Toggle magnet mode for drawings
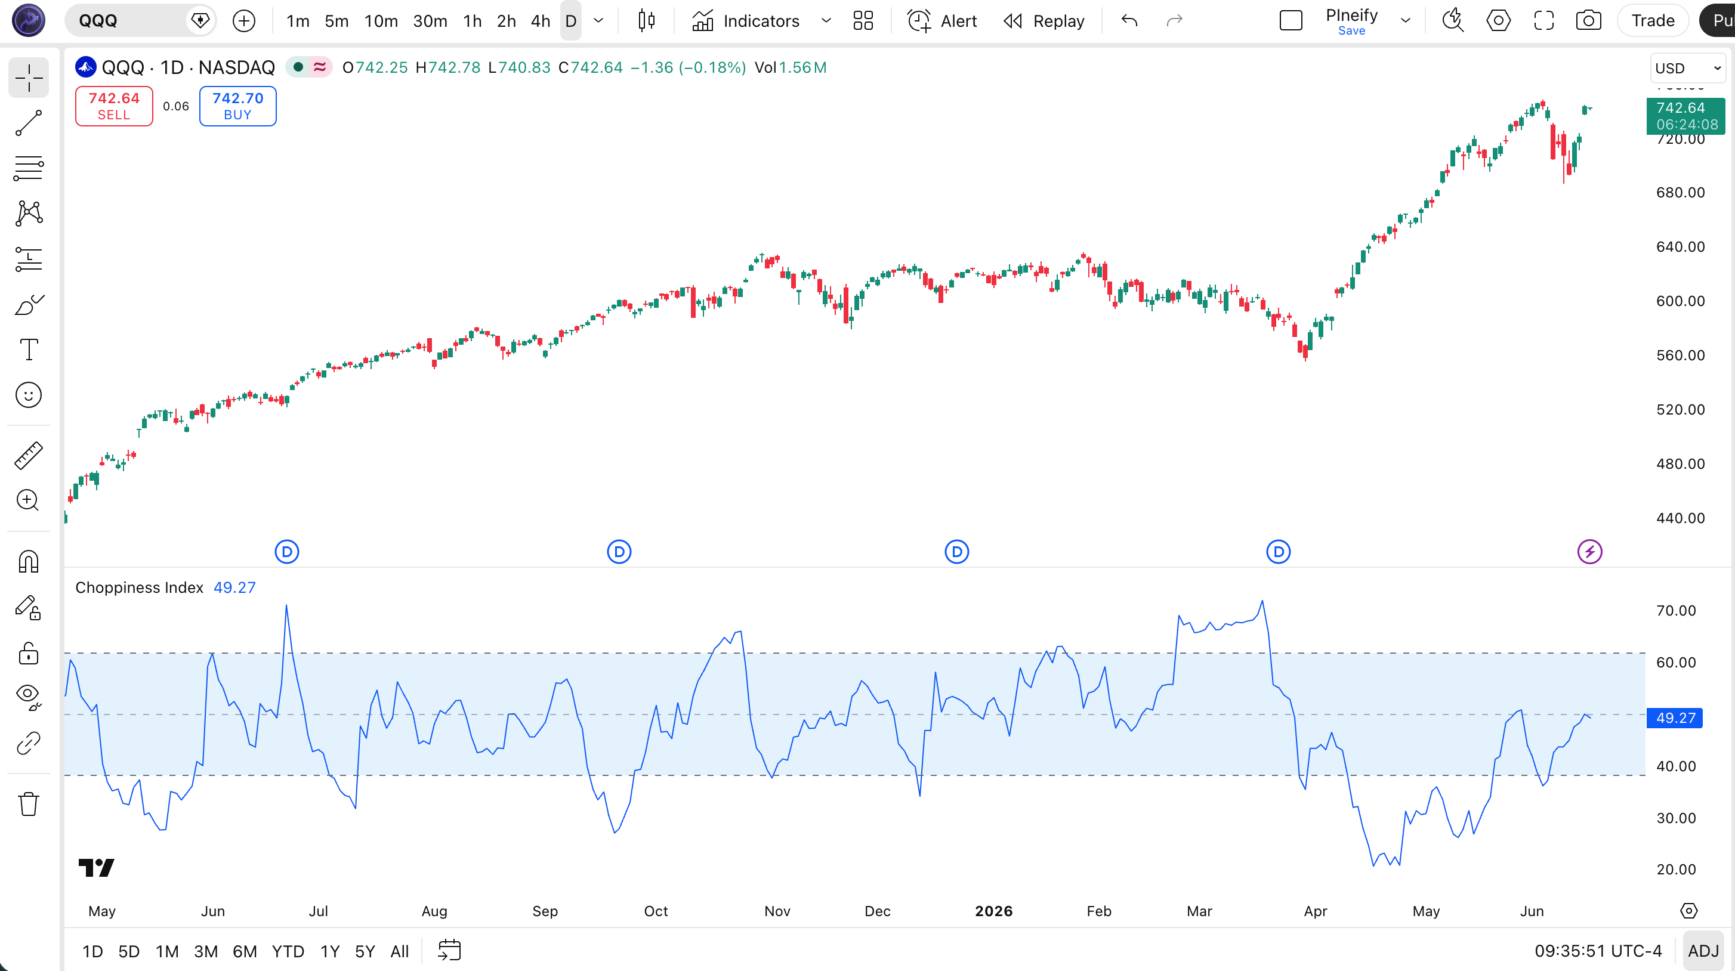The image size is (1735, 971). (28, 562)
